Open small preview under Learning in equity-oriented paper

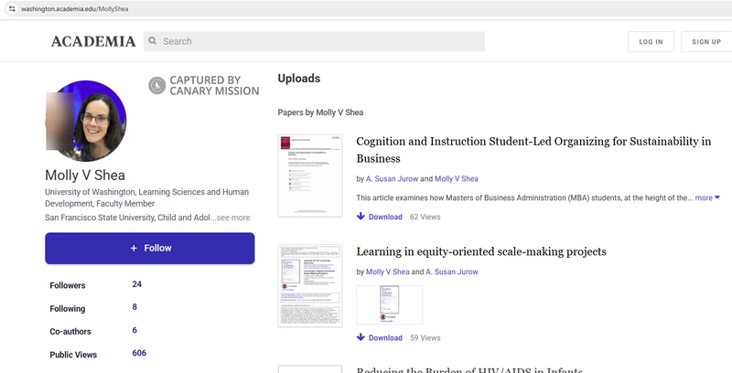[390, 305]
